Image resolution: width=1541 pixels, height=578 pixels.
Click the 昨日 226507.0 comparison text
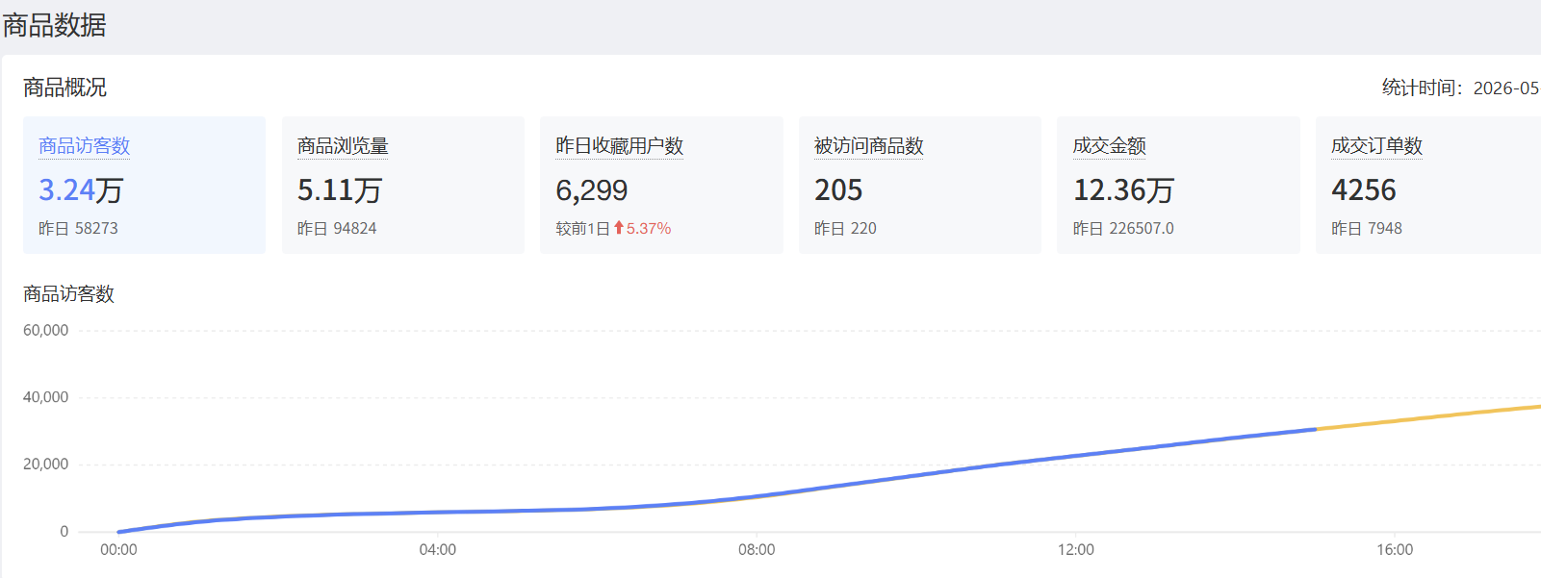pyautogui.click(x=1123, y=229)
